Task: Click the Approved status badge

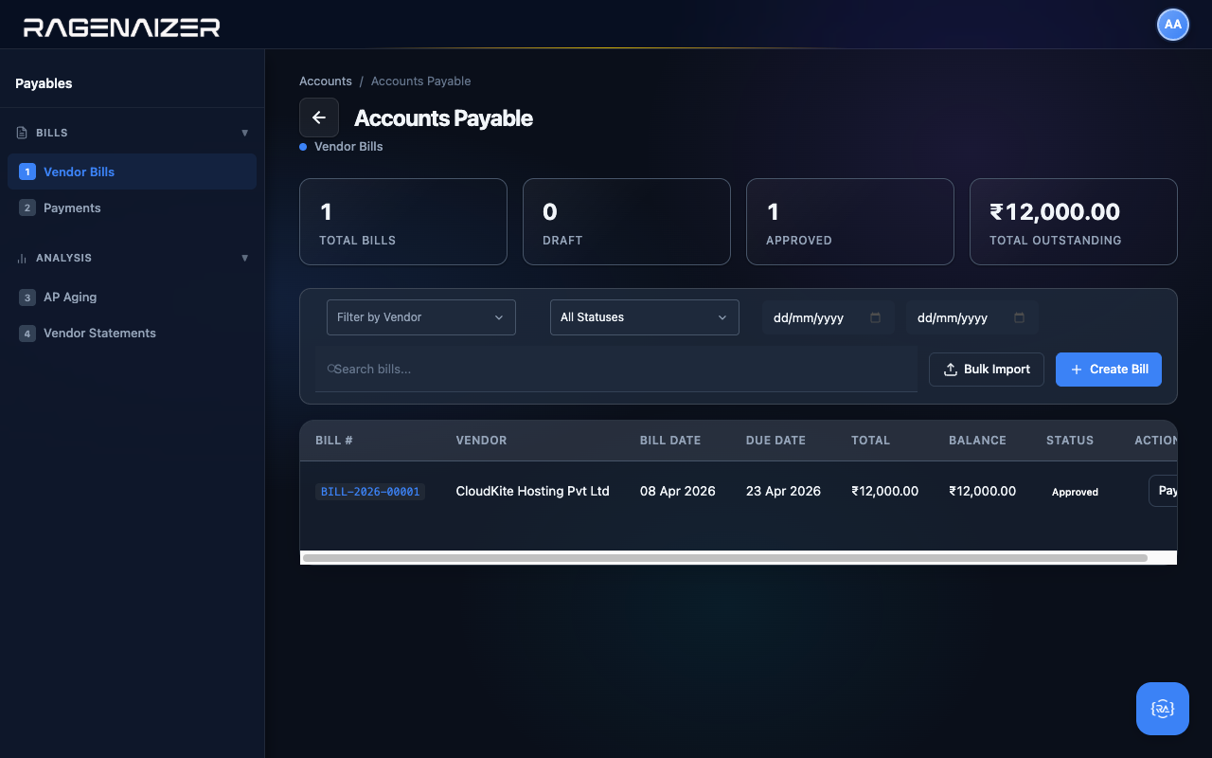Action: point(1076,492)
